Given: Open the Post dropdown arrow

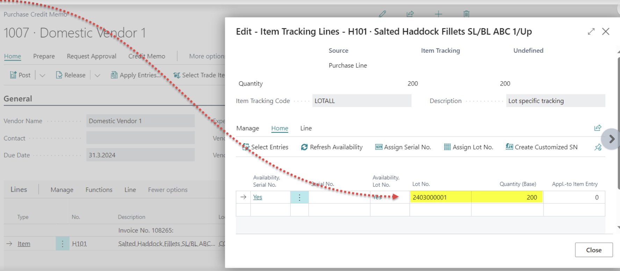Looking at the screenshot, I should tap(42, 75).
